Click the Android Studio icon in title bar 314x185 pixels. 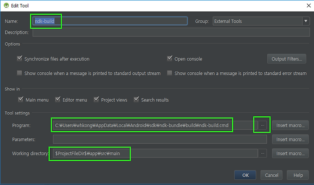click(6, 5)
